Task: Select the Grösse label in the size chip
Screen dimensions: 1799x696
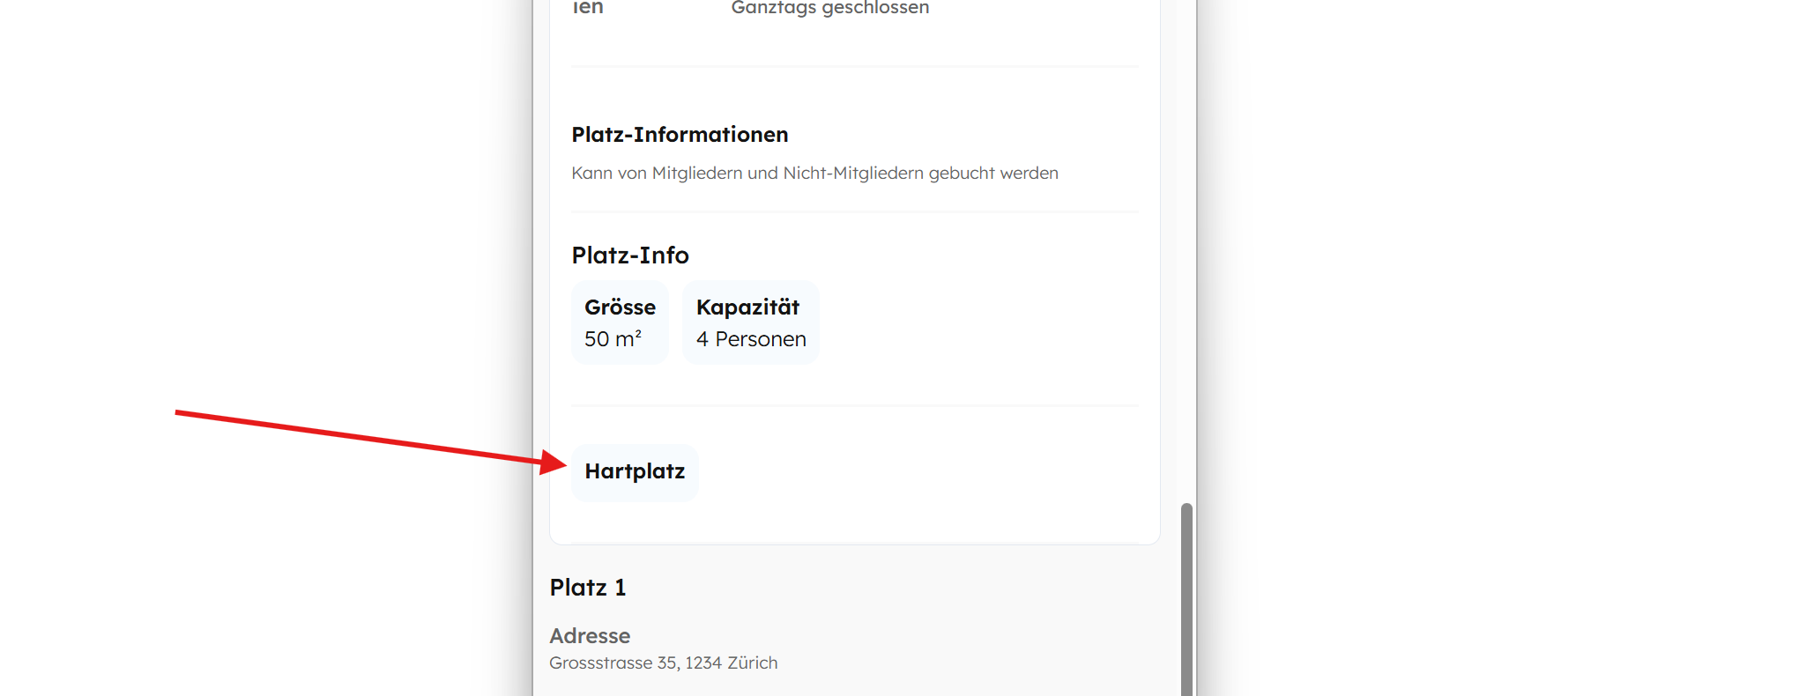Action: [620, 307]
